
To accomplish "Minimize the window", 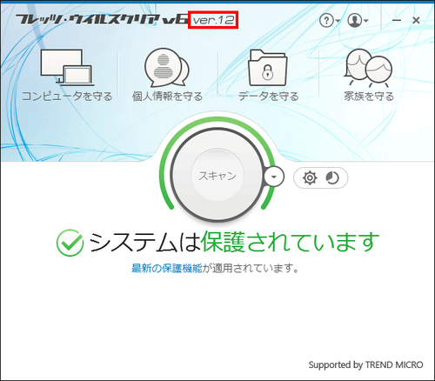I will pos(397,20).
